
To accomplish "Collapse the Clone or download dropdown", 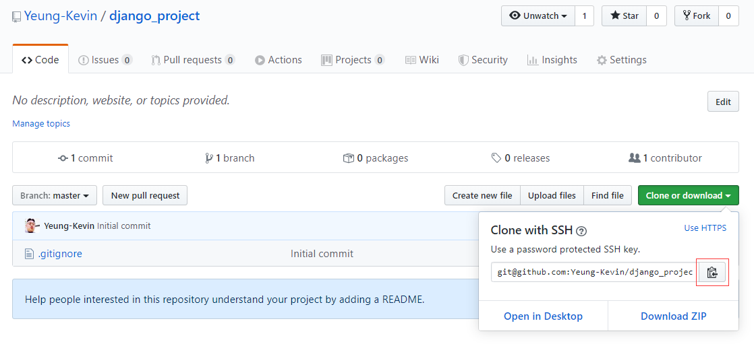I will (x=688, y=195).
